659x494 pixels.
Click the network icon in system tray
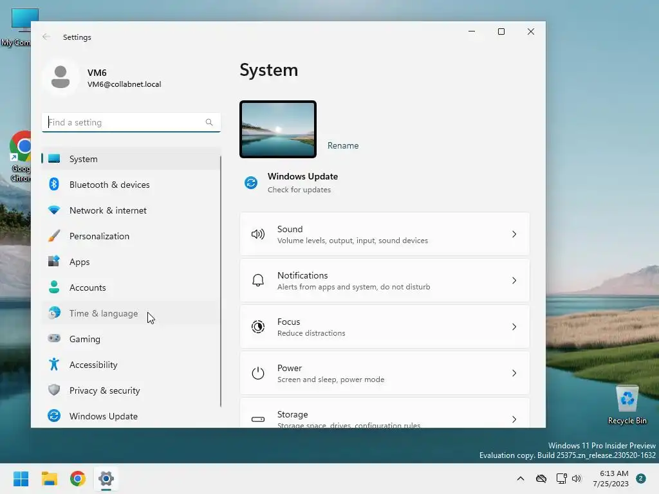(561, 479)
